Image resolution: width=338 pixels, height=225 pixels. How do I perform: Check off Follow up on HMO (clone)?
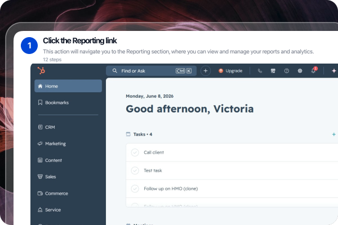point(135,188)
